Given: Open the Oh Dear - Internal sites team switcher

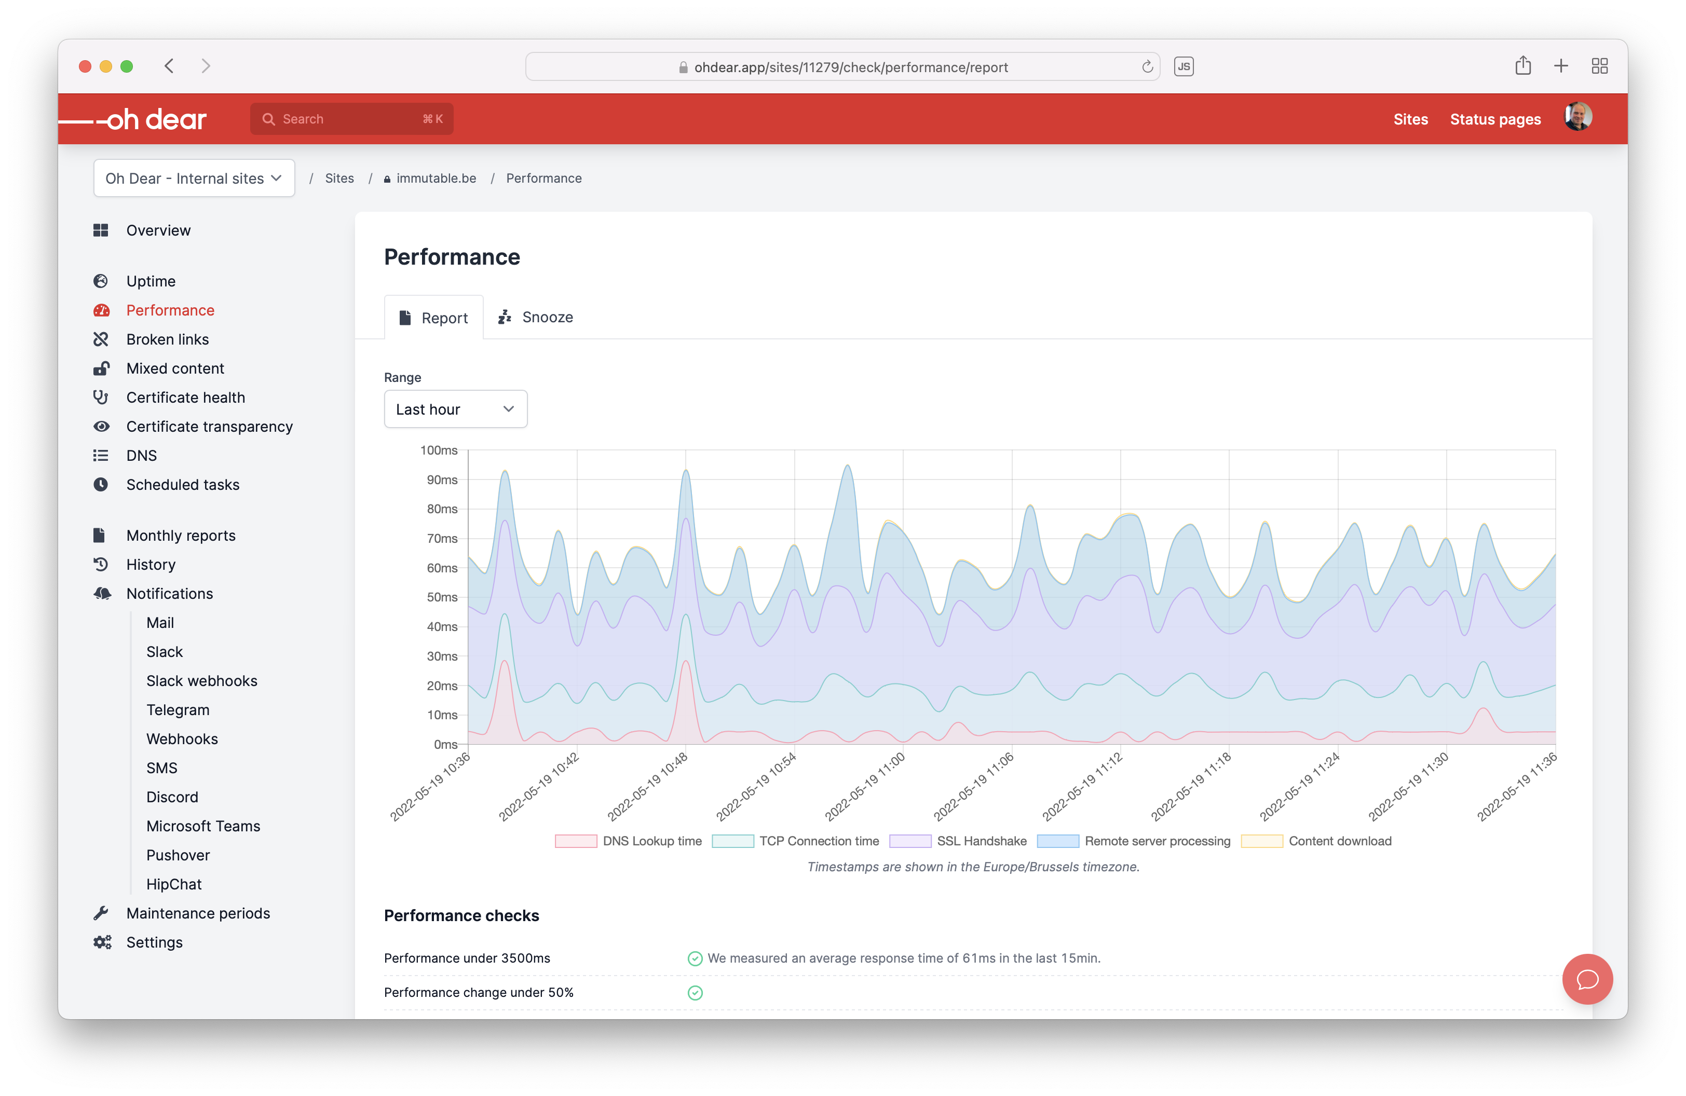Looking at the screenshot, I should [x=194, y=179].
